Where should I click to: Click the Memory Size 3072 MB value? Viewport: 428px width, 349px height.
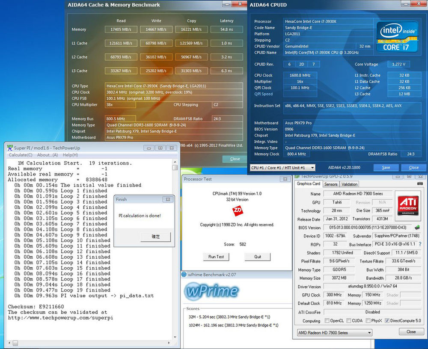click(x=339, y=278)
